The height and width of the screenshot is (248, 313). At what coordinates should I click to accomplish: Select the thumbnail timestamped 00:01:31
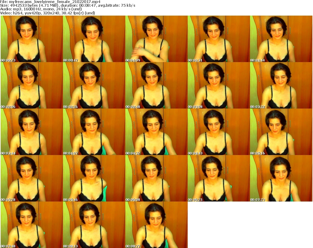point(219,39)
